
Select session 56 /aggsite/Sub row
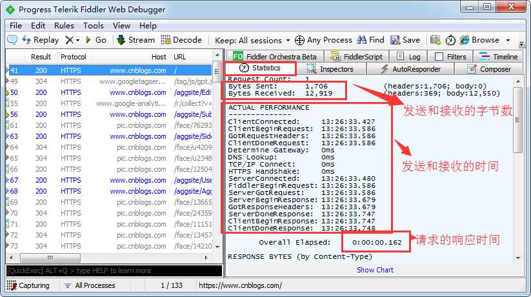pyautogui.click(x=109, y=114)
